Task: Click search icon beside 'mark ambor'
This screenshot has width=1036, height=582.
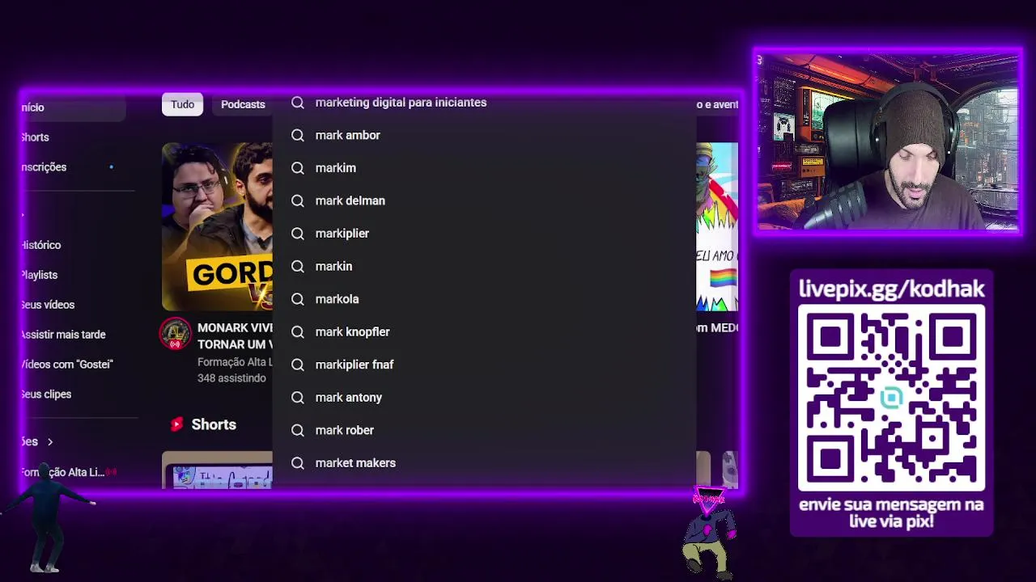Action: tap(298, 135)
